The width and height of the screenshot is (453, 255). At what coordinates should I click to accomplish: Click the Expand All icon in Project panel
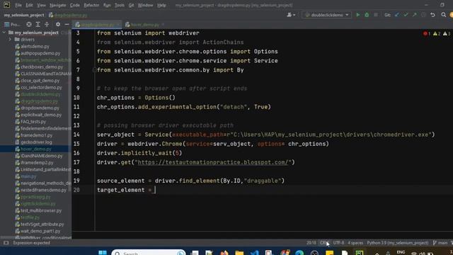[x=38, y=25]
